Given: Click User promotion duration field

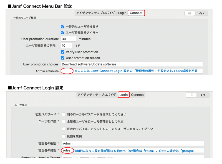Looking at the screenshot, I should click(x=69, y=39).
